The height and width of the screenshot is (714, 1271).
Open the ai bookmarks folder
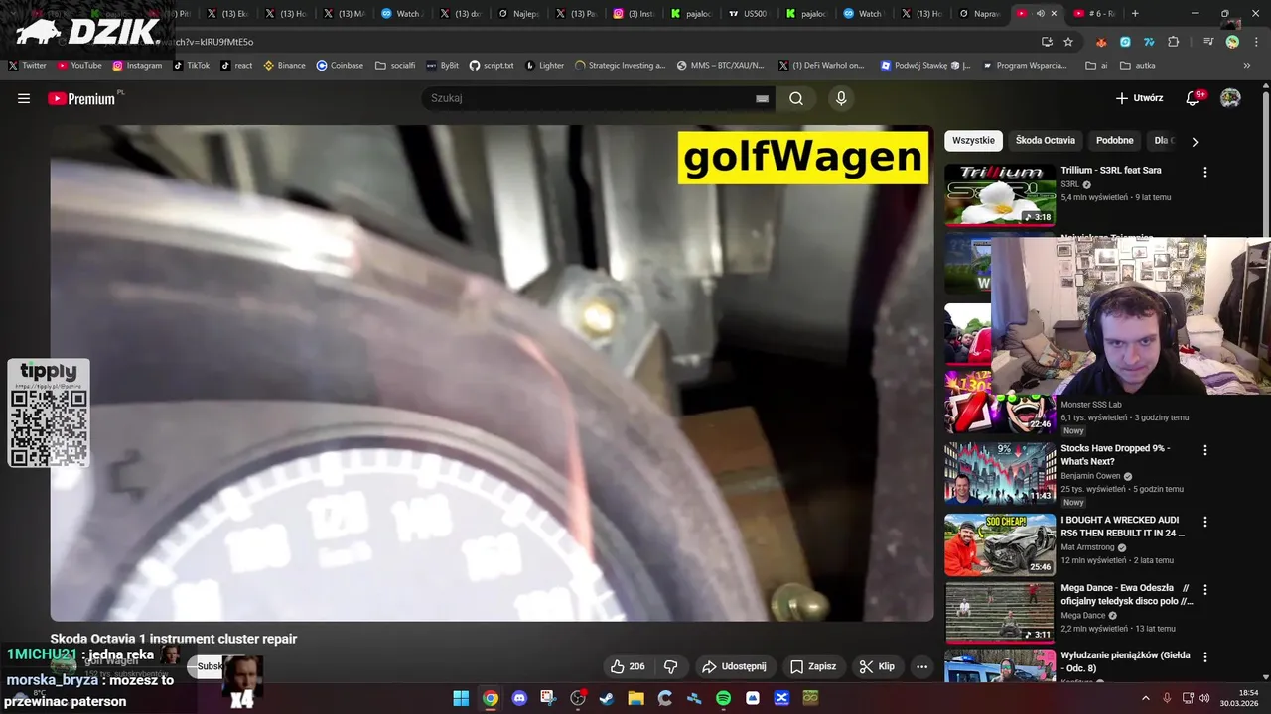point(1097,65)
